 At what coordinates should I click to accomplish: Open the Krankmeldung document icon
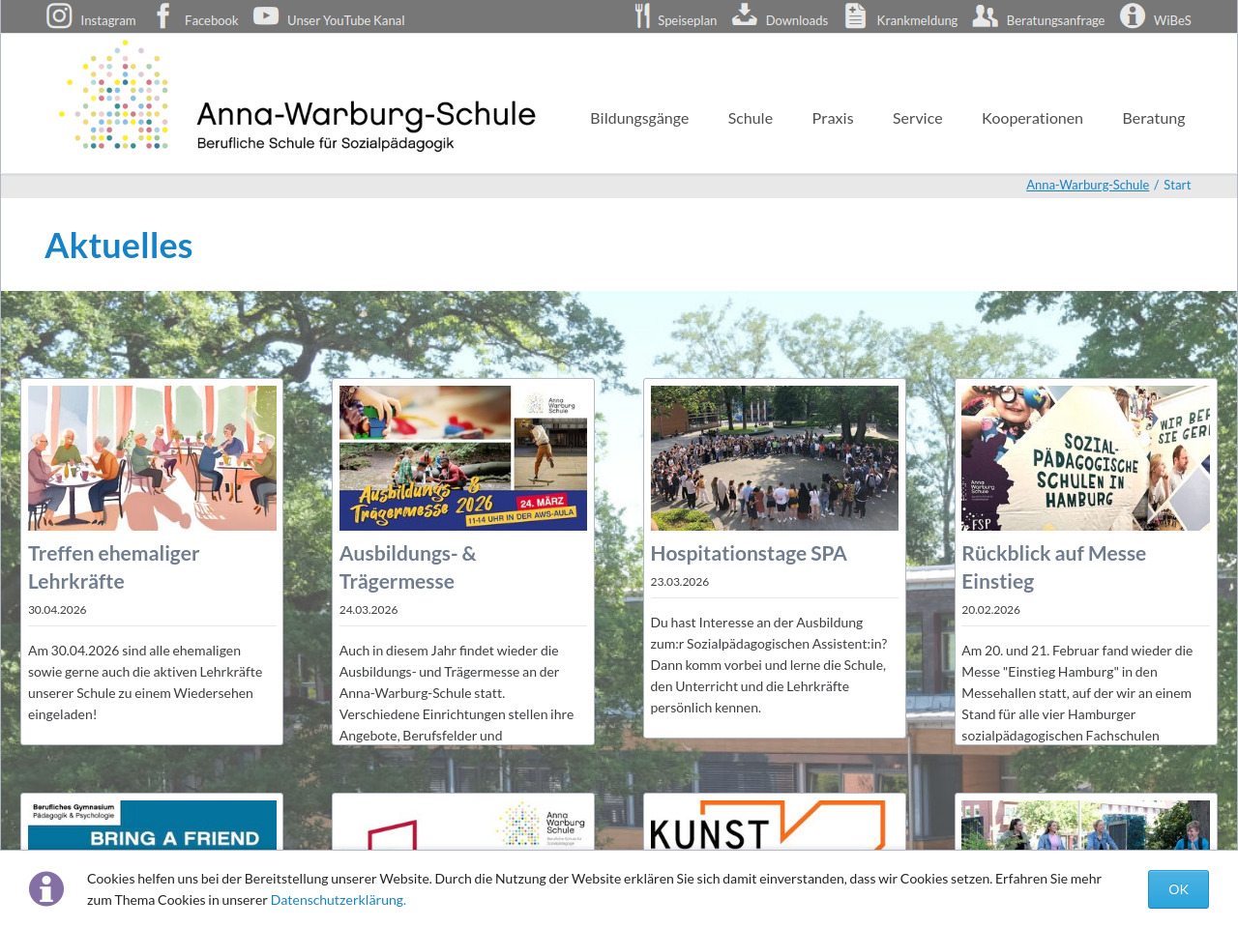tap(855, 16)
